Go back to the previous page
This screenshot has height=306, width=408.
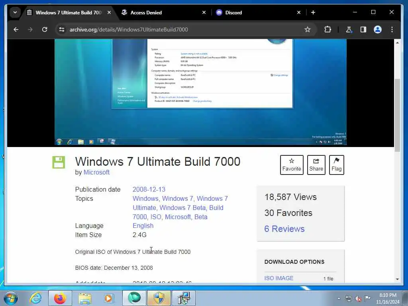(16, 29)
